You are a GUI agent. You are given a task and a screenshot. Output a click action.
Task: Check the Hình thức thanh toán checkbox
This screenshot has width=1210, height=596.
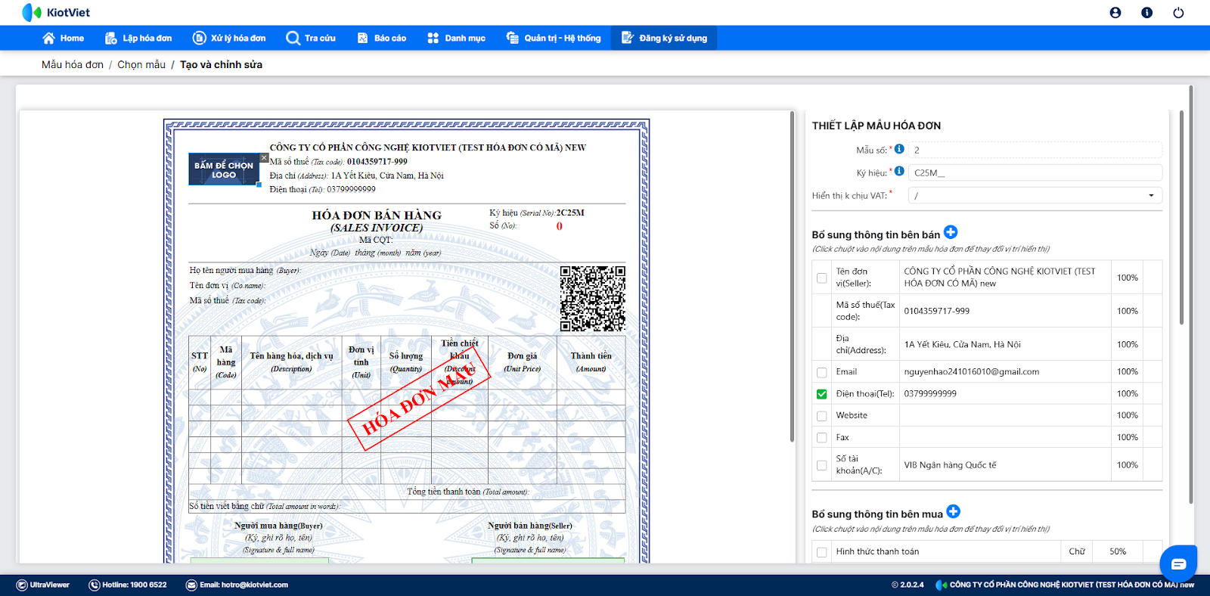click(822, 552)
